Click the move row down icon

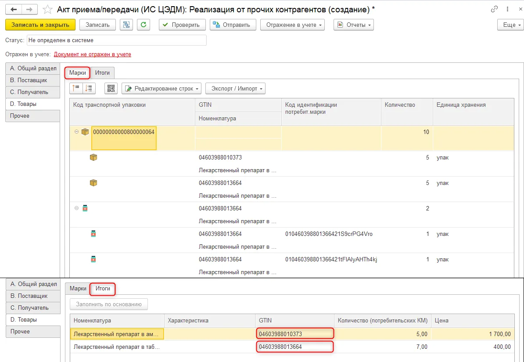89,88
